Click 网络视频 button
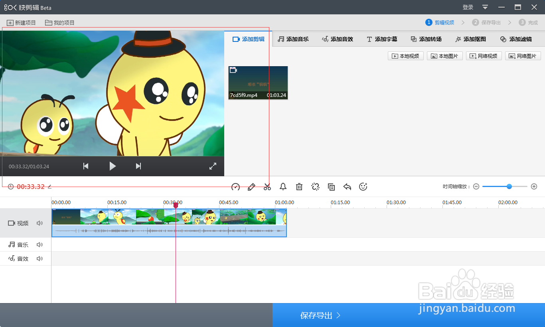545x327 pixels. coord(484,56)
